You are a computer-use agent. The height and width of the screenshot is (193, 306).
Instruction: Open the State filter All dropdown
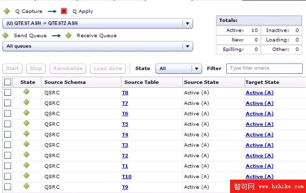tap(179, 68)
